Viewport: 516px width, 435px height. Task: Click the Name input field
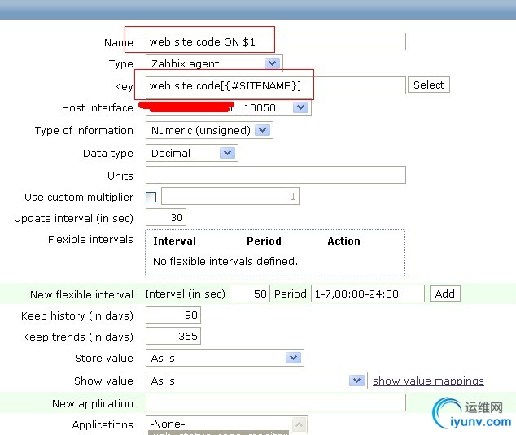[275, 41]
